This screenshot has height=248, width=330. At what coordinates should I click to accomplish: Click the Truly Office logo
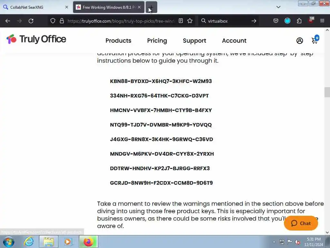pyautogui.click(x=36, y=39)
